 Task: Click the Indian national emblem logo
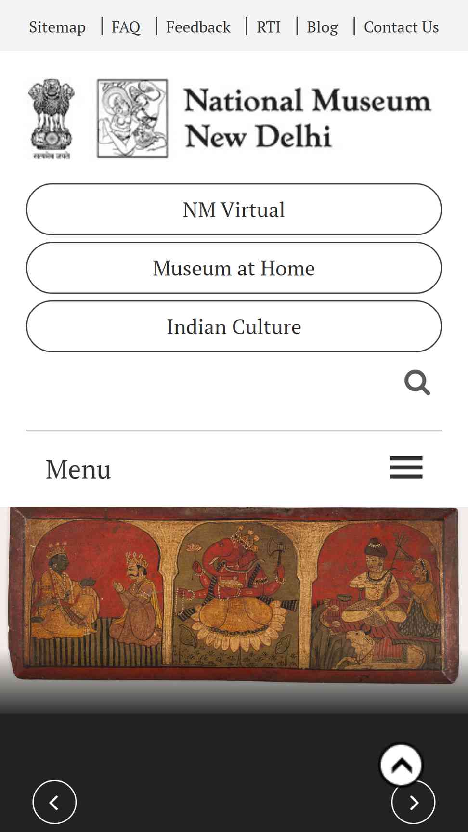[x=51, y=119]
